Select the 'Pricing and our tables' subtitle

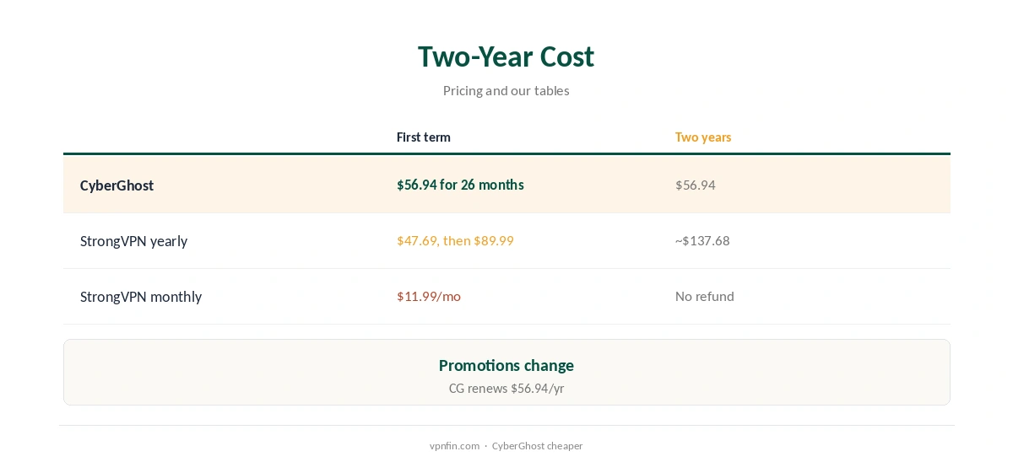click(x=506, y=90)
